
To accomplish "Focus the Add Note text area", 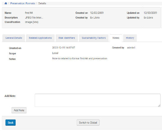I will (97, 100).
